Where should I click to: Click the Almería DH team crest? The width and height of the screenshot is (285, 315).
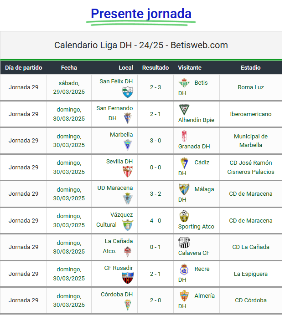pyautogui.click(x=184, y=296)
